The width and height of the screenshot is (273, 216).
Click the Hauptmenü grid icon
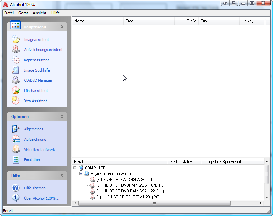point(15,25)
